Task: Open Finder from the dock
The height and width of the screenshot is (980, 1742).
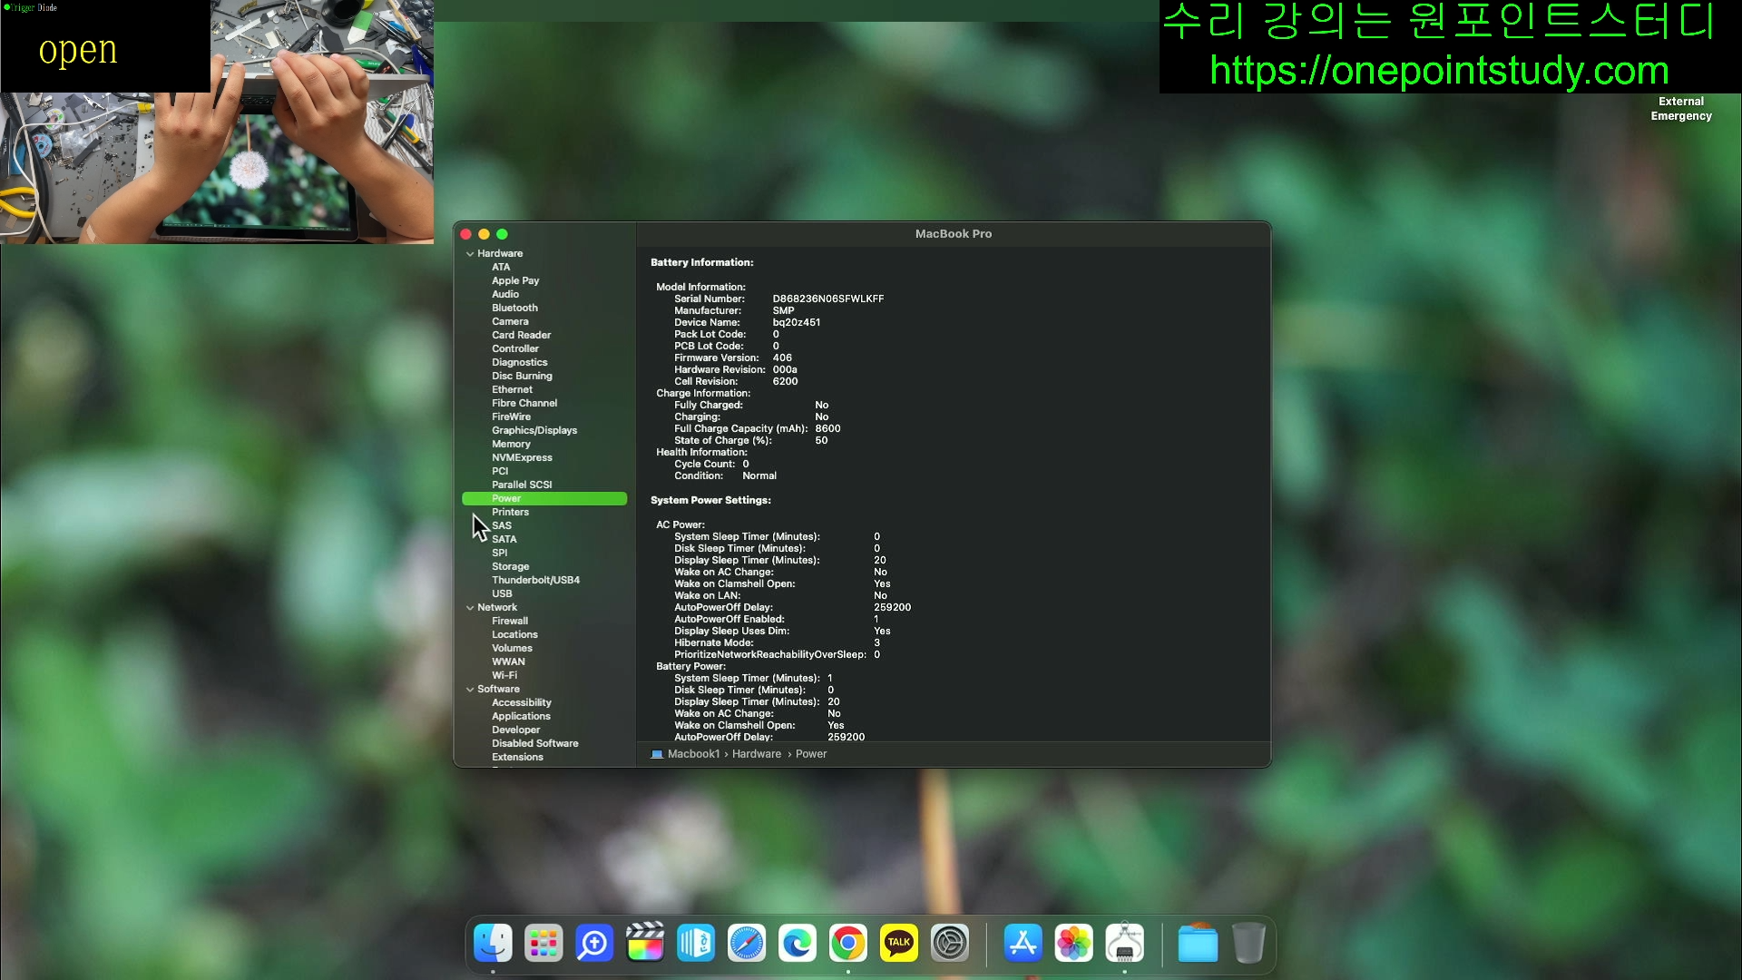Action: pyautogui.click(x=493, y=944)
